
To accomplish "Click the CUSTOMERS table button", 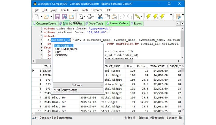I will click(70, 90).
